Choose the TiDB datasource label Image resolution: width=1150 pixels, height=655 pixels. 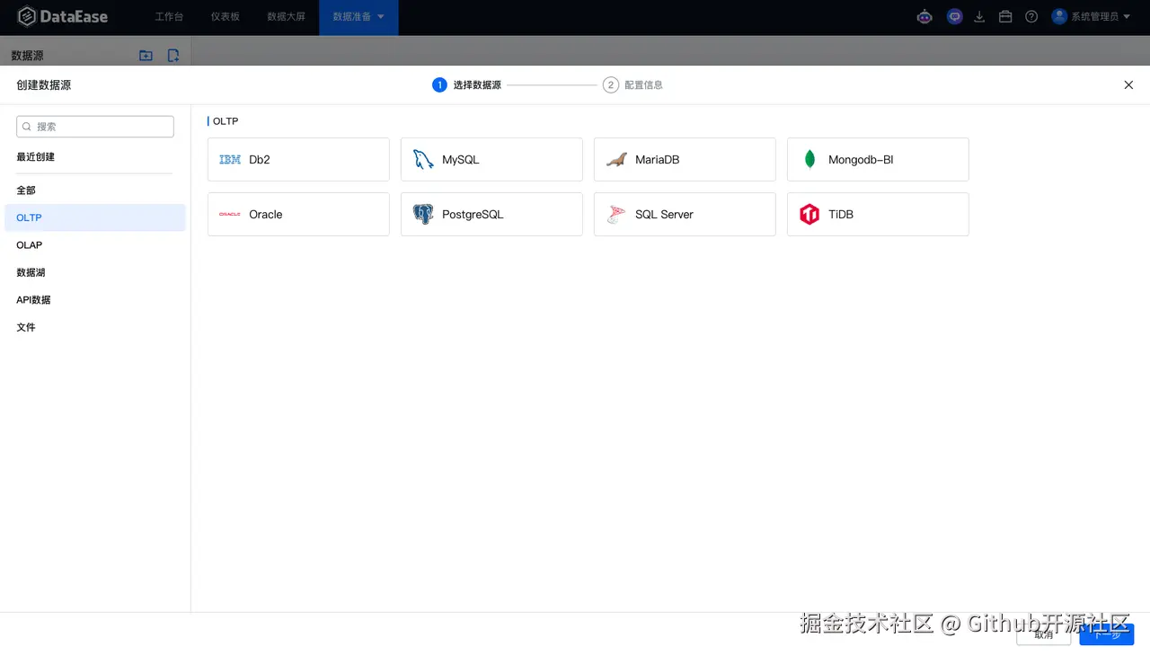pyautogui.click(x=841, y=215)
